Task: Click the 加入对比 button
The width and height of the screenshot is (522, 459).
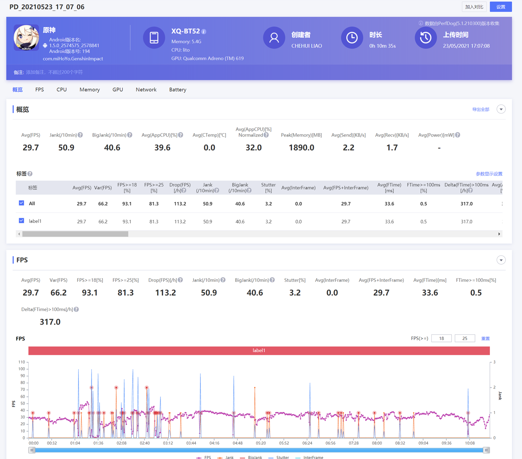Action: [474, 7]
